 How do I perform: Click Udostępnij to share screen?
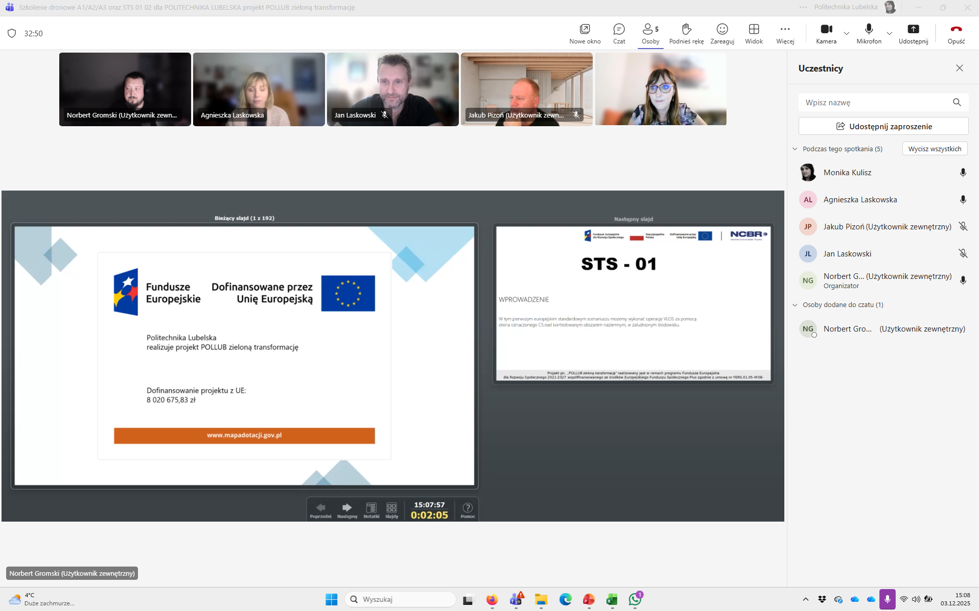913,34
